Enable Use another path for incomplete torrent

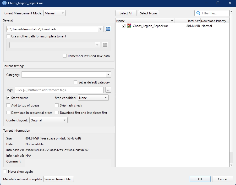tap(8, 36)
